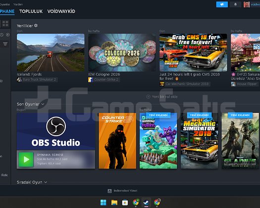The height and width of the screenshot is (208, 260).
Task: Click the OYNAMA SÜRESİ label
Action: (x=50, y=155)
